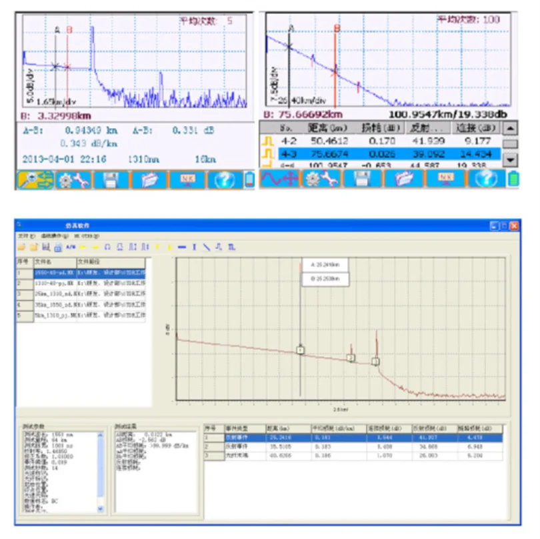
Task: Click event marker 1 on simulation trace
Action: click(x=300, y=350)
